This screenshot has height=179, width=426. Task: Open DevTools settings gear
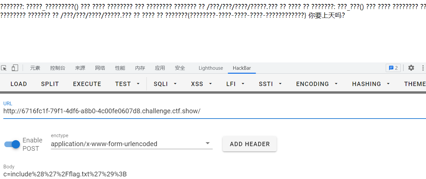pyautogui.click(x=411, y=68)
